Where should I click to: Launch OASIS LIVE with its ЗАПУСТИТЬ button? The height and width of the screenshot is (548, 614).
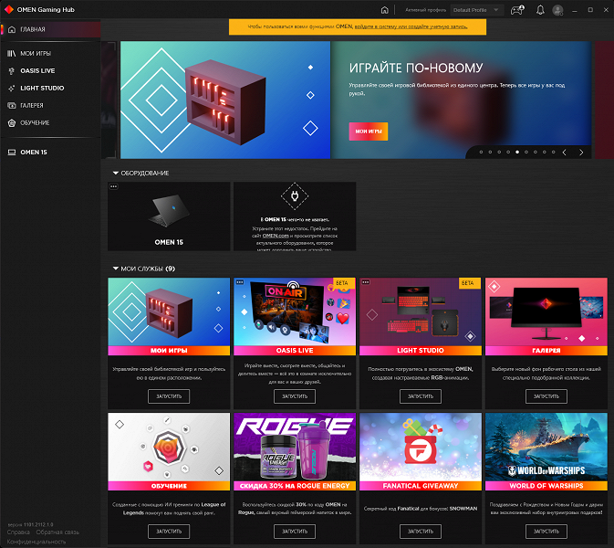tap(295, 396)
